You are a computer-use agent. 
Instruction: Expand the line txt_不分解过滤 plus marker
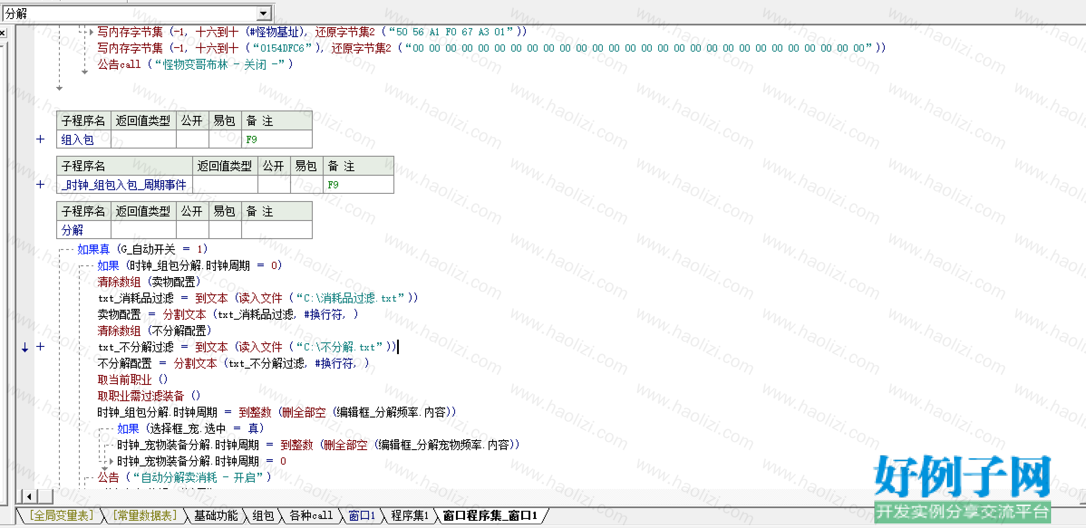40,346
